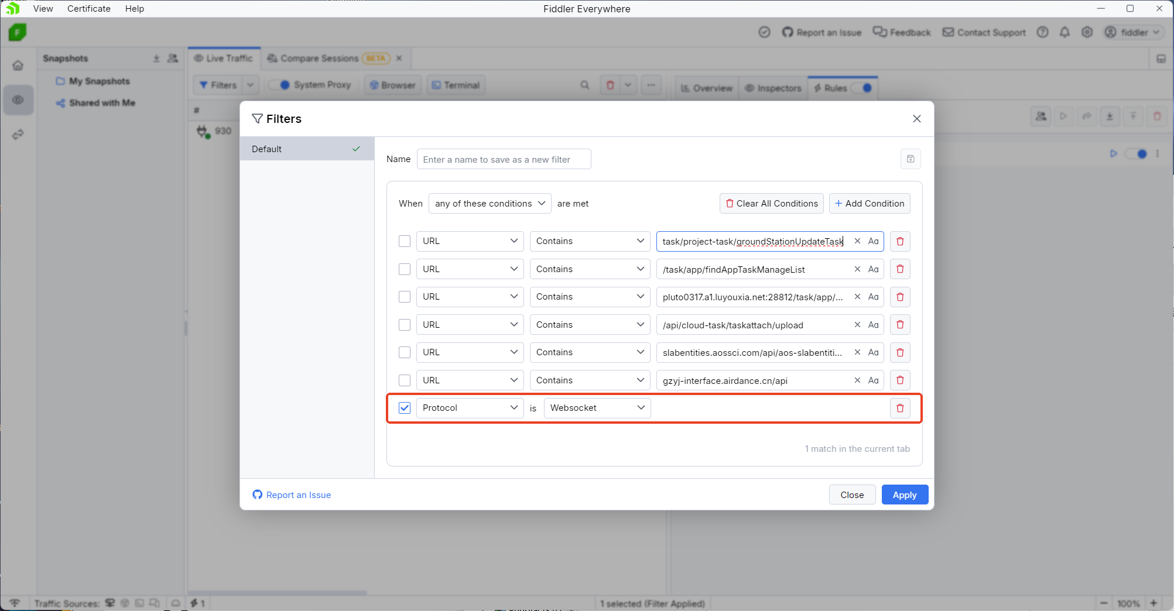
Task: Toggle the System Proxy switch
Action: (280, 85)
